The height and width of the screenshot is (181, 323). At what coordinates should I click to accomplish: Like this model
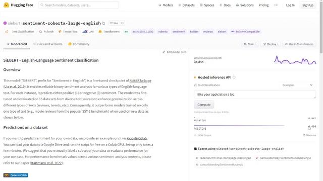click(114, 23)
